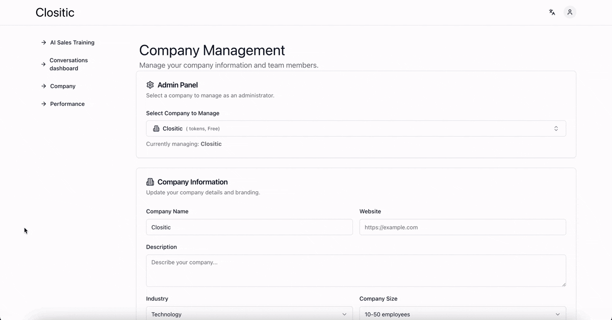Click the building icon in company selector
This screenshot has height=320, width=612.
[x=156, y=129]
